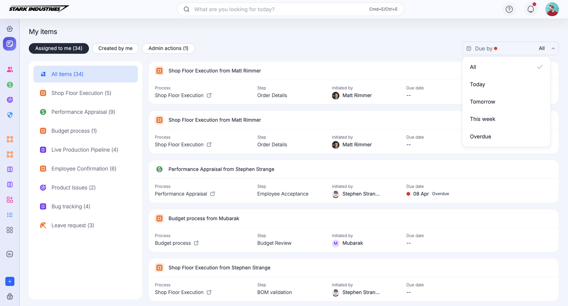The width and height of the screenshot is (568, 306).
Task: Click the blue plus create button
Action: click(x=10, y=281)
